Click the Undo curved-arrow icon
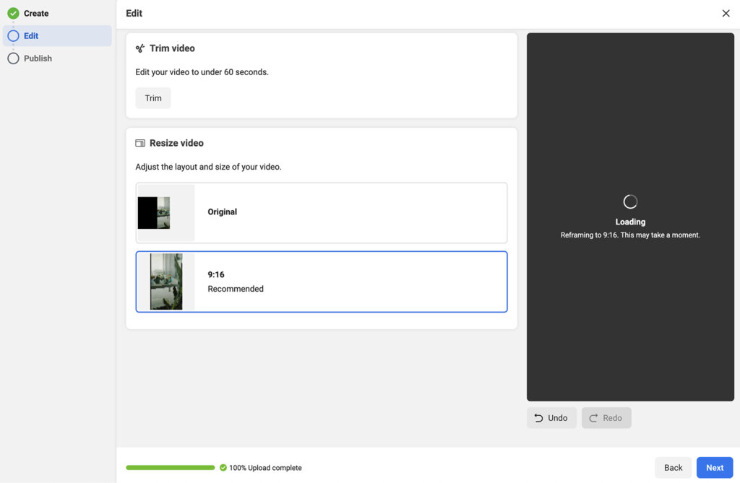 point(538,417)
